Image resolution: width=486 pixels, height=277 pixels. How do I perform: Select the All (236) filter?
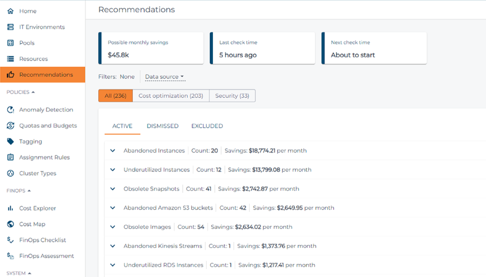coord(116,96)
